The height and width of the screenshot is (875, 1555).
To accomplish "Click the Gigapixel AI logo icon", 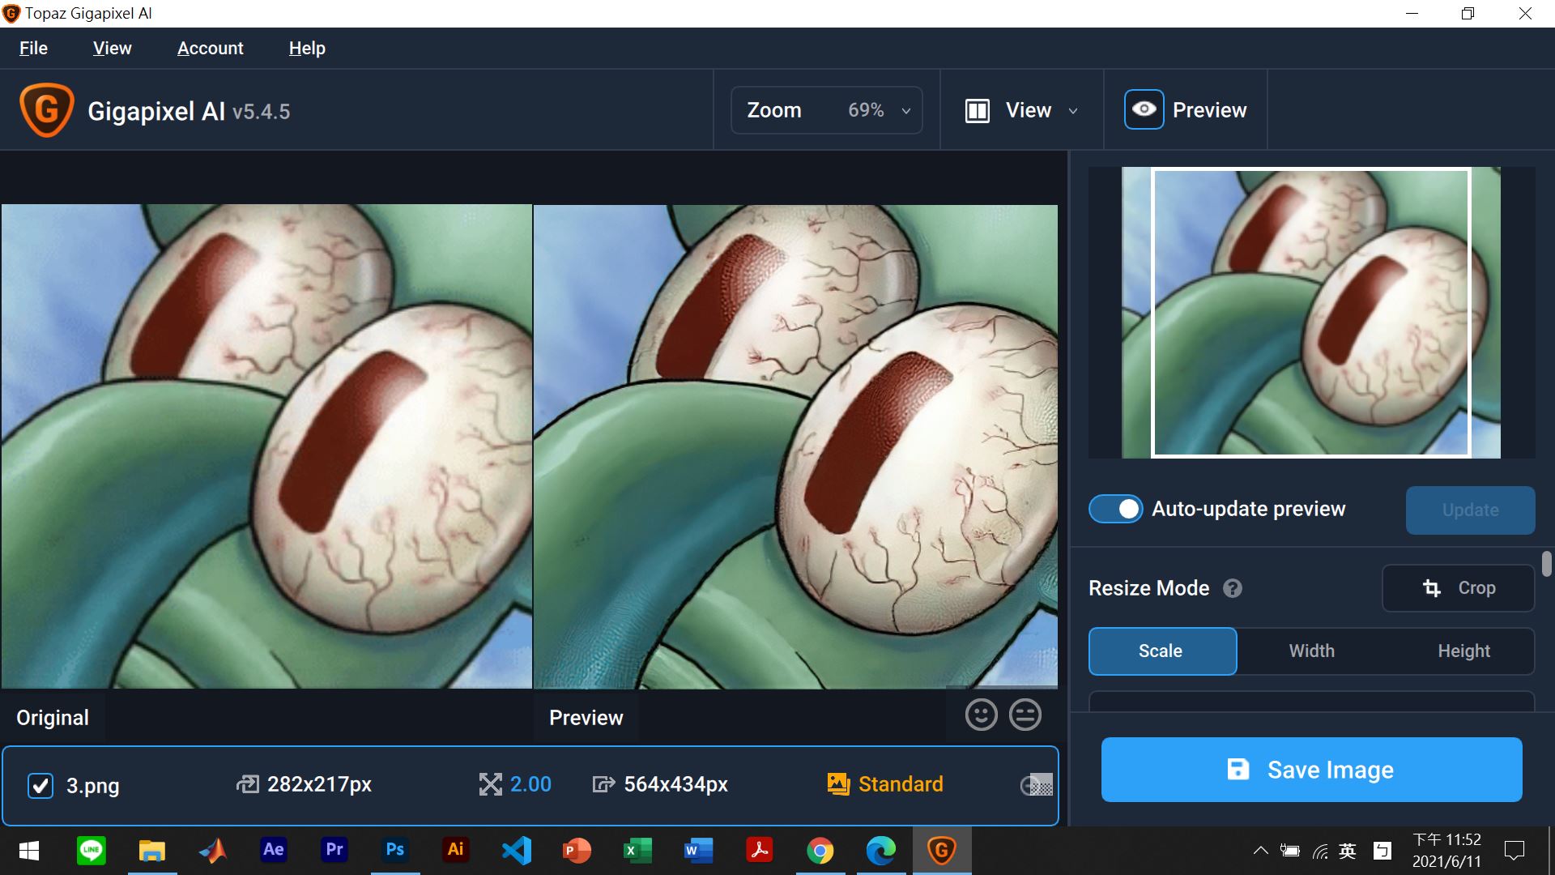I will [x=47, y=110].
